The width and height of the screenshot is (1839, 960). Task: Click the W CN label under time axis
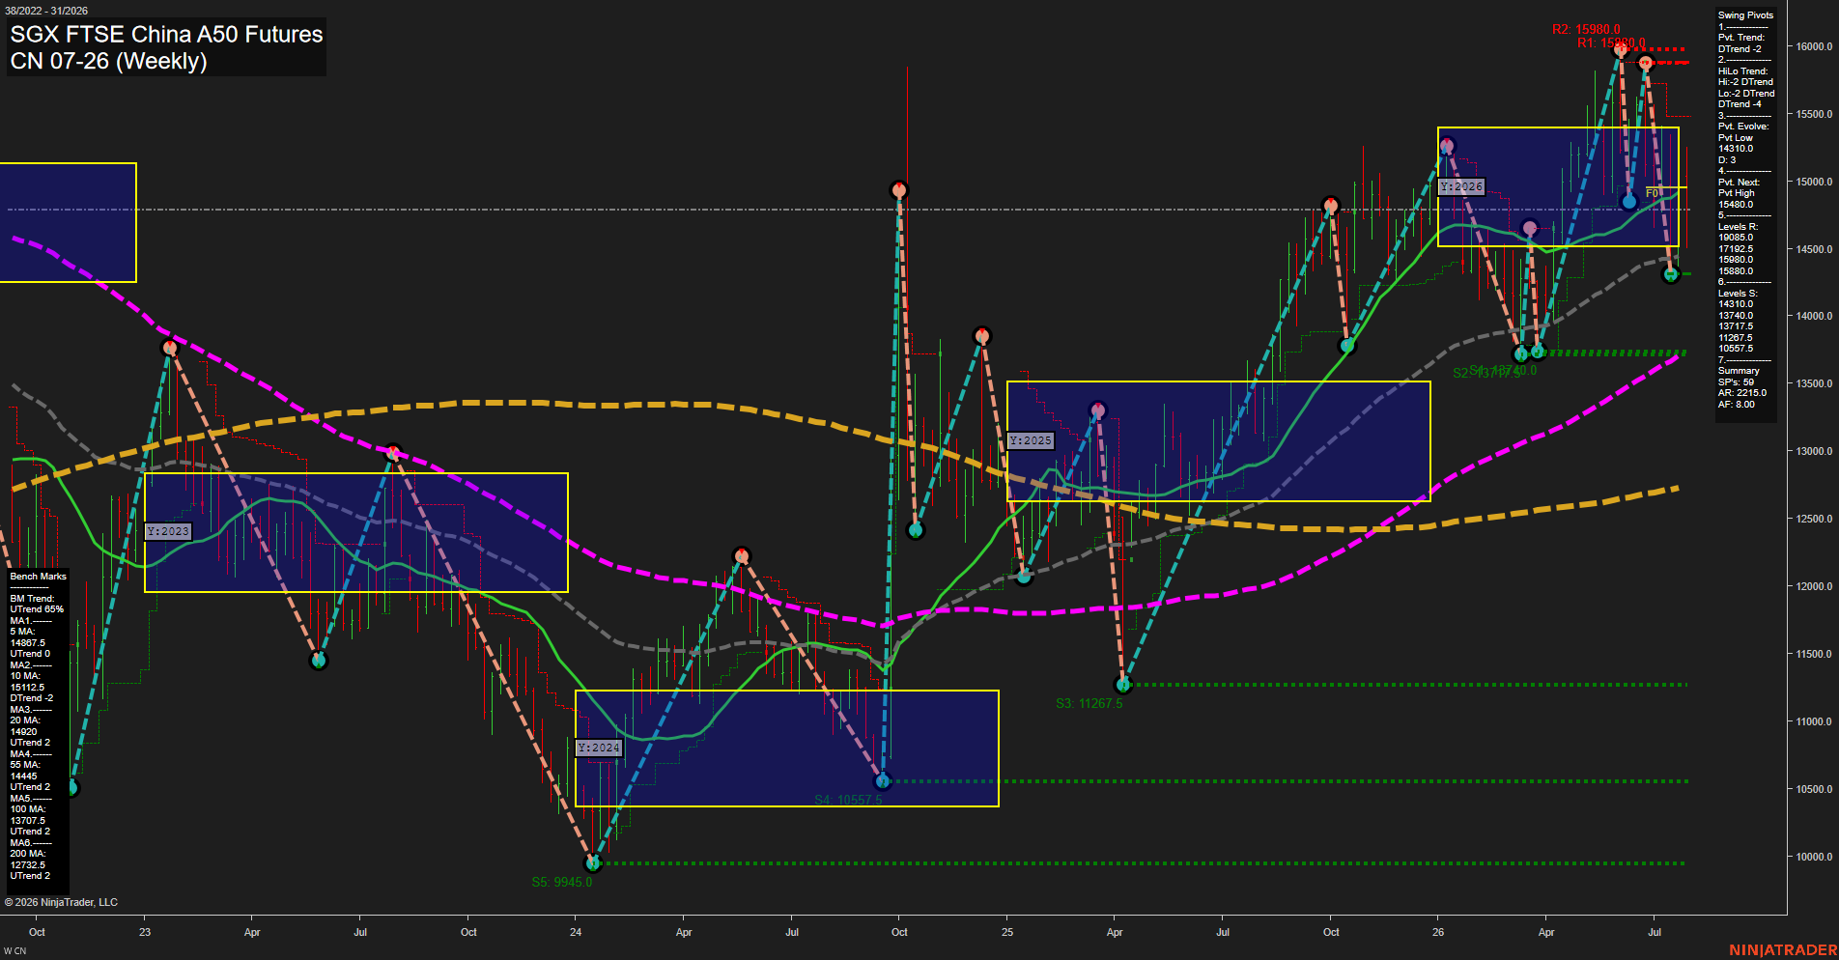click(15, 951)
